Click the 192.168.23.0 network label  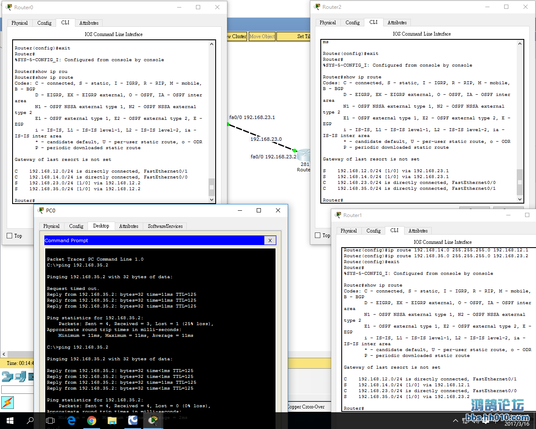(266, 139)
